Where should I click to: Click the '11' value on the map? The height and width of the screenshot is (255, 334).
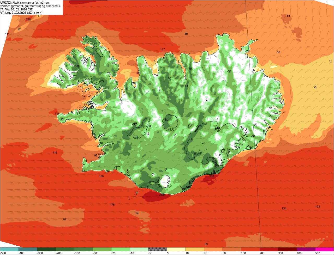coord(331,62)
